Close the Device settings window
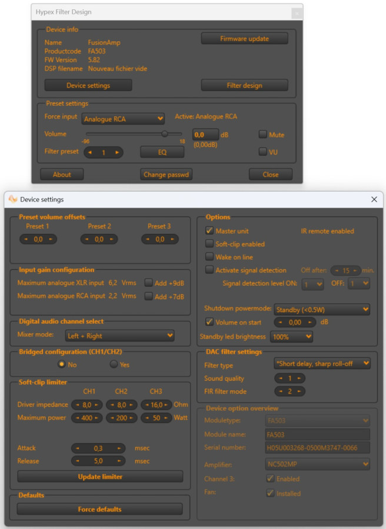 (x=374, y=199)
